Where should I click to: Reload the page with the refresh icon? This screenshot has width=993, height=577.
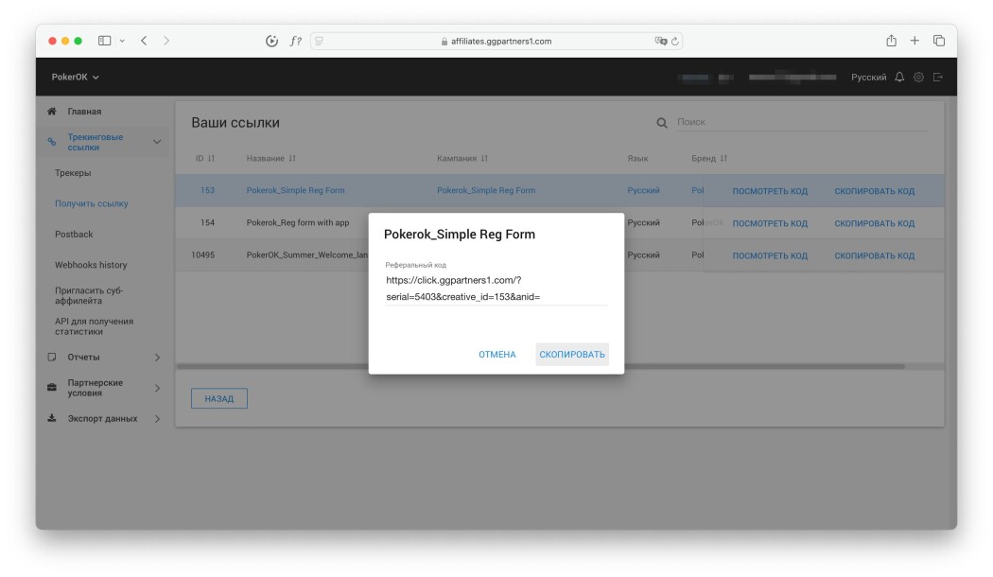point(675,42)
